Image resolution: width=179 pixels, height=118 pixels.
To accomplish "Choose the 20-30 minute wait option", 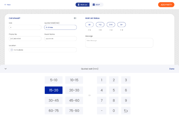I will [x=74, y=90].
